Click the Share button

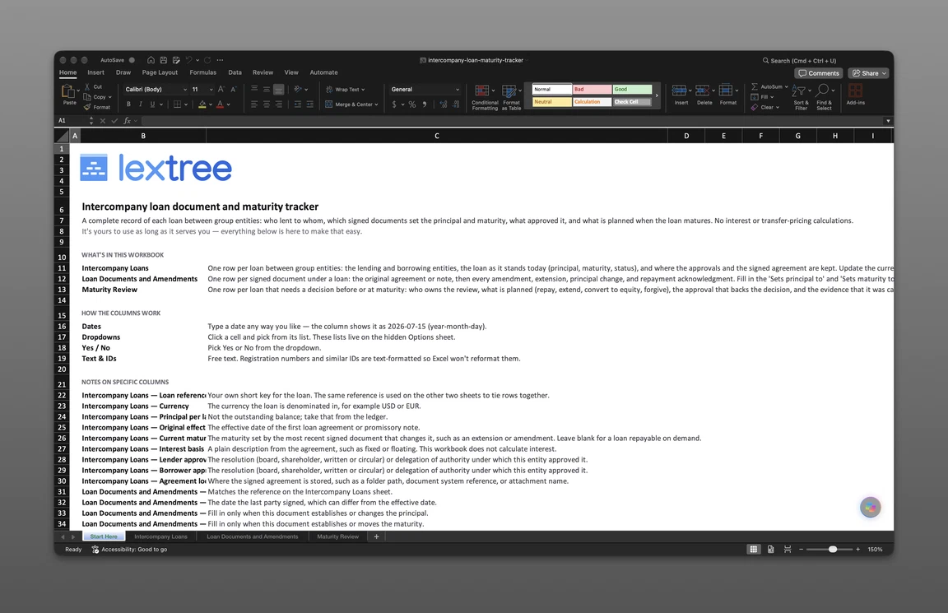pyautogui.click(x=869, y=73)
